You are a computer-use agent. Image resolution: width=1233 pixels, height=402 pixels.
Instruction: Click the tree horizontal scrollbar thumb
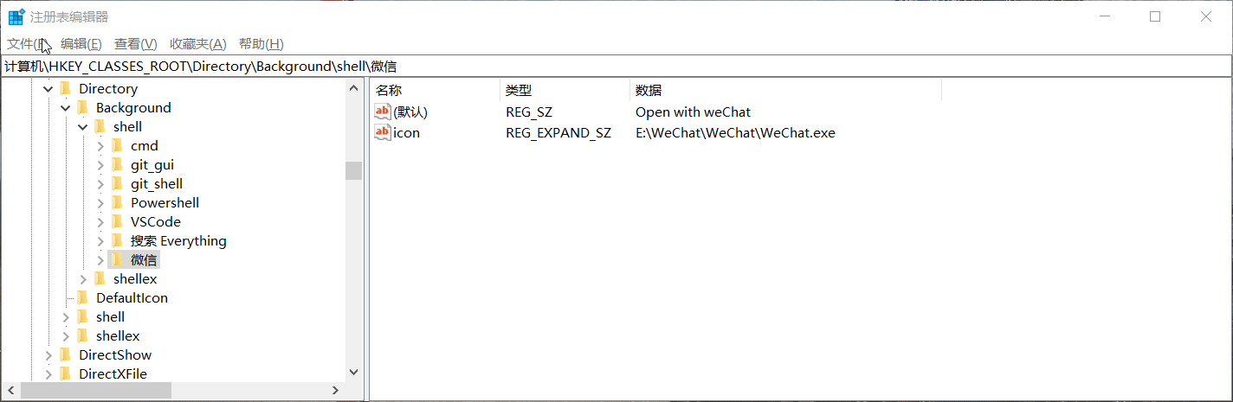(96, 391)
